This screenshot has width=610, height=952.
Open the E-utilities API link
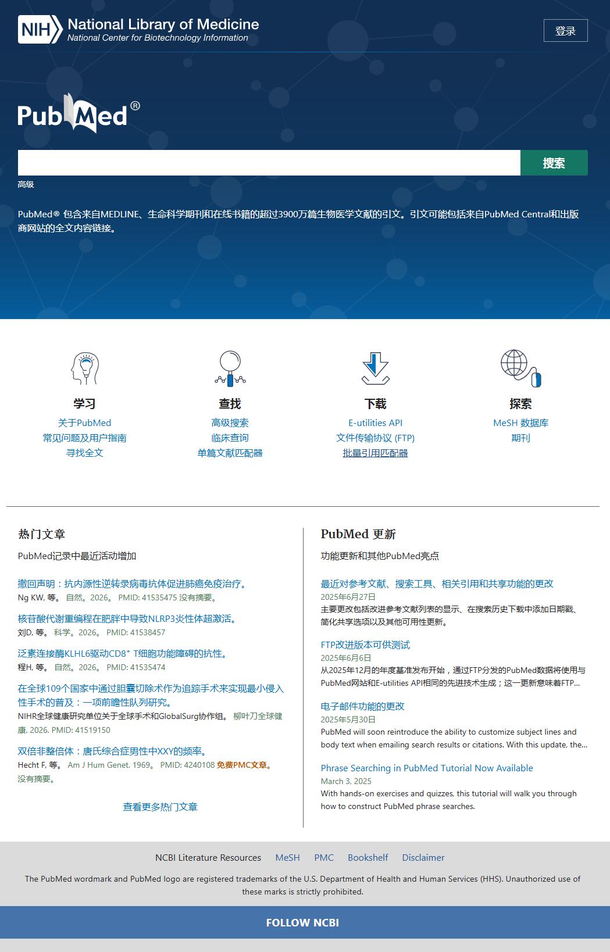(x=375, y=423)
